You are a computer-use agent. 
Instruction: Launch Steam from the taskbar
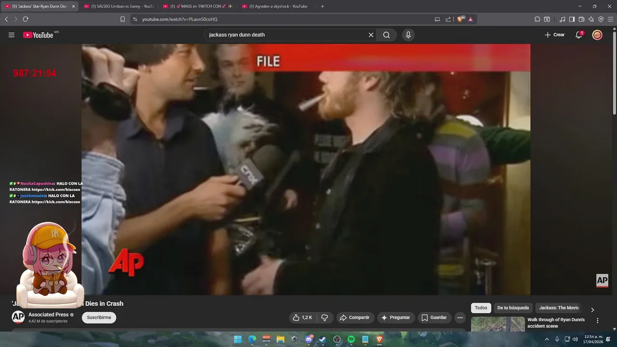click(x=322, y=339)
